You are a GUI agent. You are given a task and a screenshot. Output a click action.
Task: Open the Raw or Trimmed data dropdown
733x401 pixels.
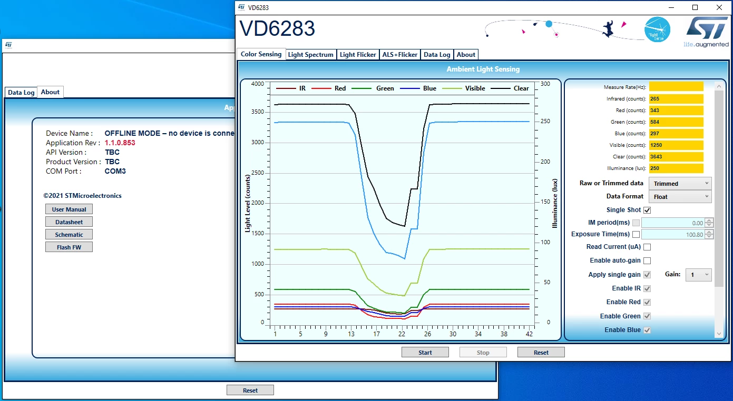680,184
